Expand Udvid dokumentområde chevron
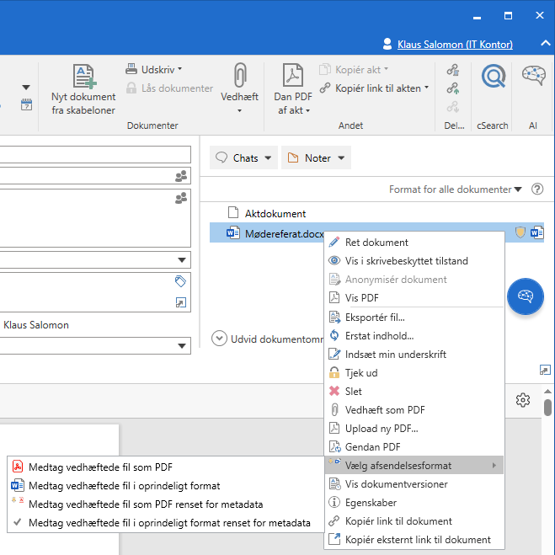This screenshot has width=555, height=555. (219, 339)
